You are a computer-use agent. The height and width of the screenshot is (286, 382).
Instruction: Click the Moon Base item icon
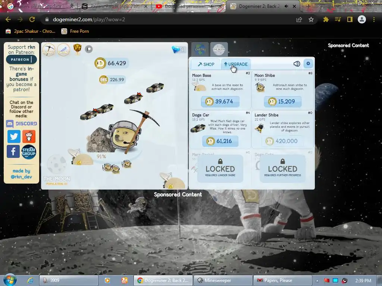coord(199,87)
